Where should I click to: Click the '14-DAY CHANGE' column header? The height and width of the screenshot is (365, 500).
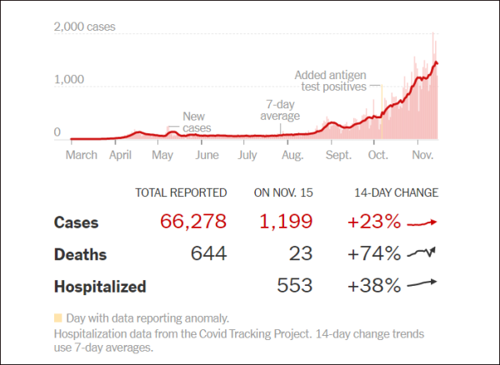pyautogui.click(x=397, y=192)
